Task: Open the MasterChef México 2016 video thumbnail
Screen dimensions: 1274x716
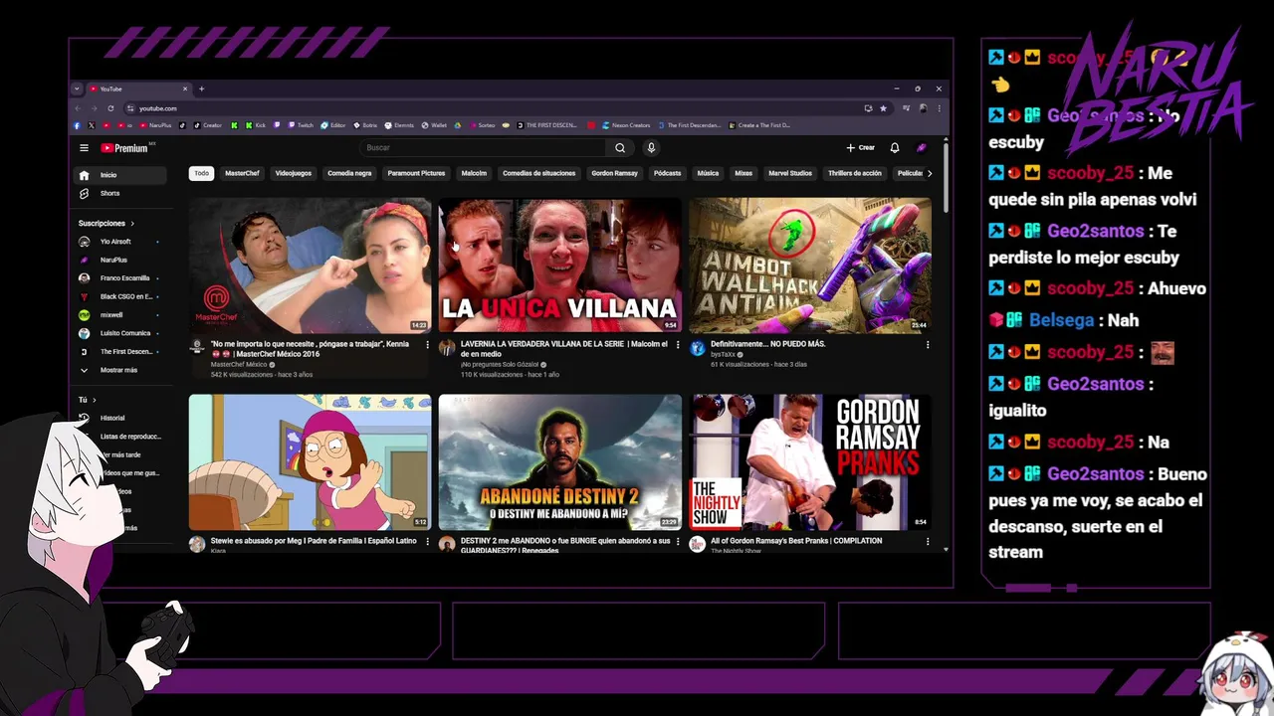Action: coord(310,265)
